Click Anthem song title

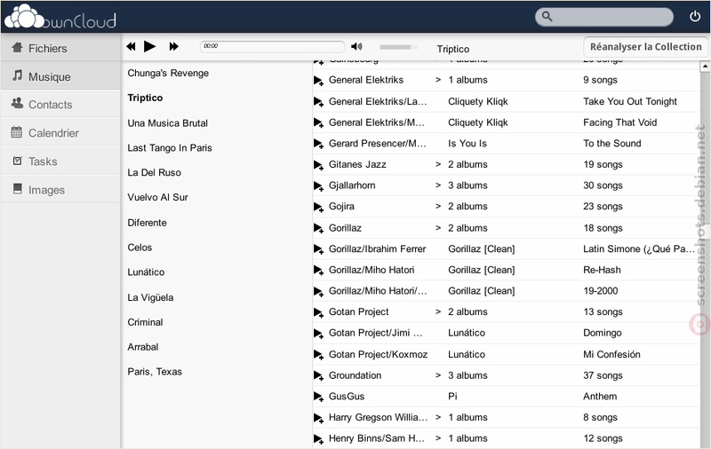click(x=600, y=396)
